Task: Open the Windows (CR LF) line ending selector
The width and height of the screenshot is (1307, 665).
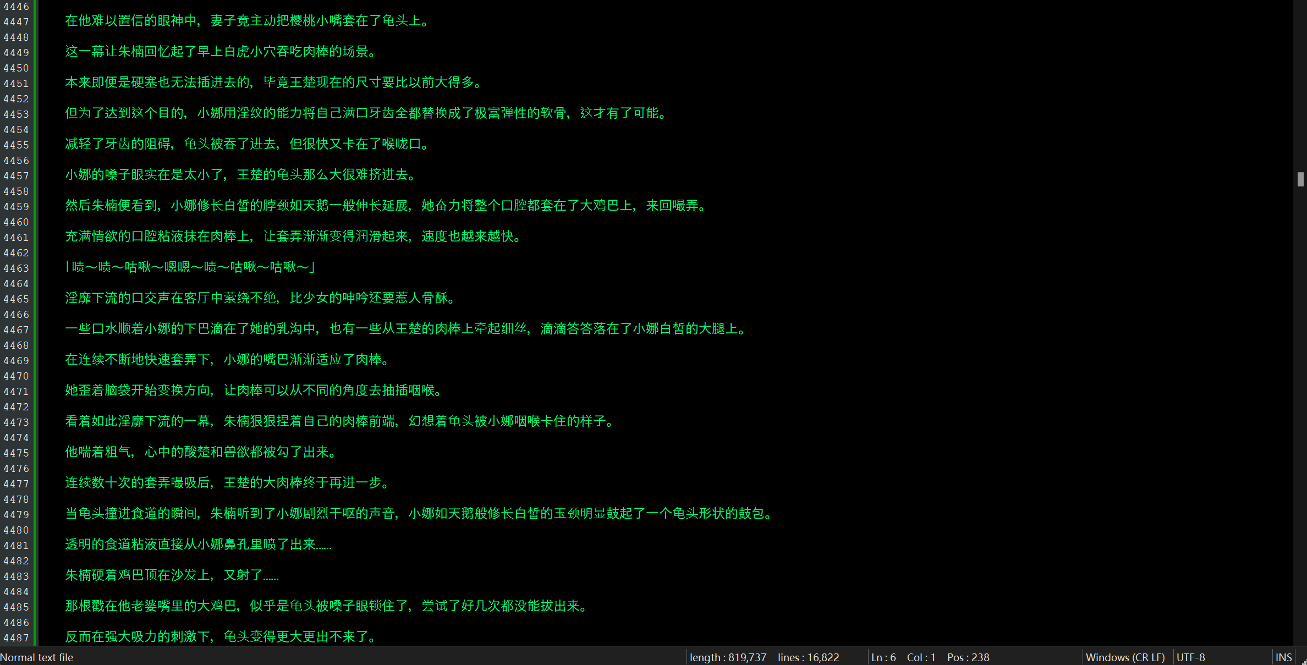Action: coord(1125,657)
